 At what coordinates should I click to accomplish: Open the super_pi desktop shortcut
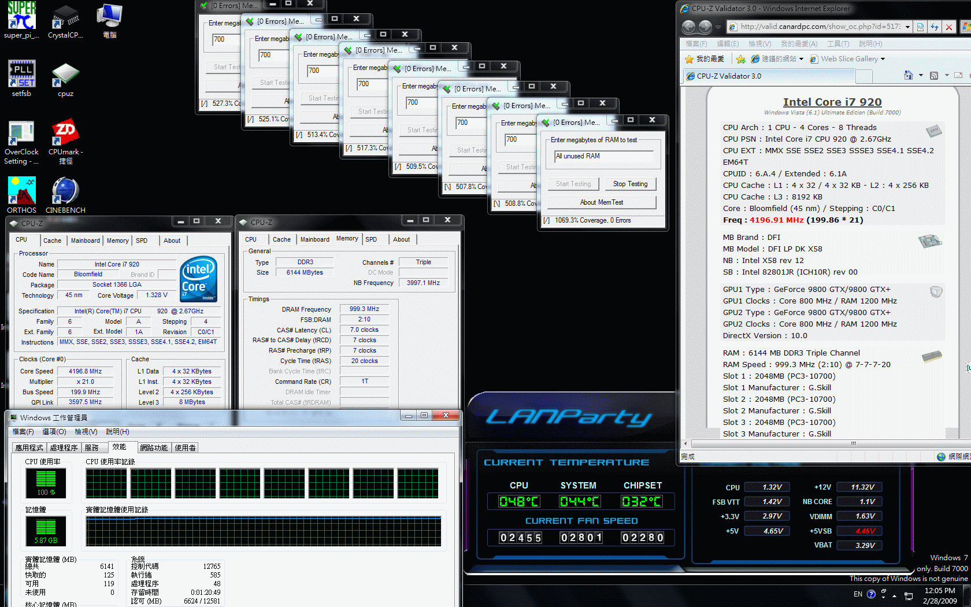(21, 20)
